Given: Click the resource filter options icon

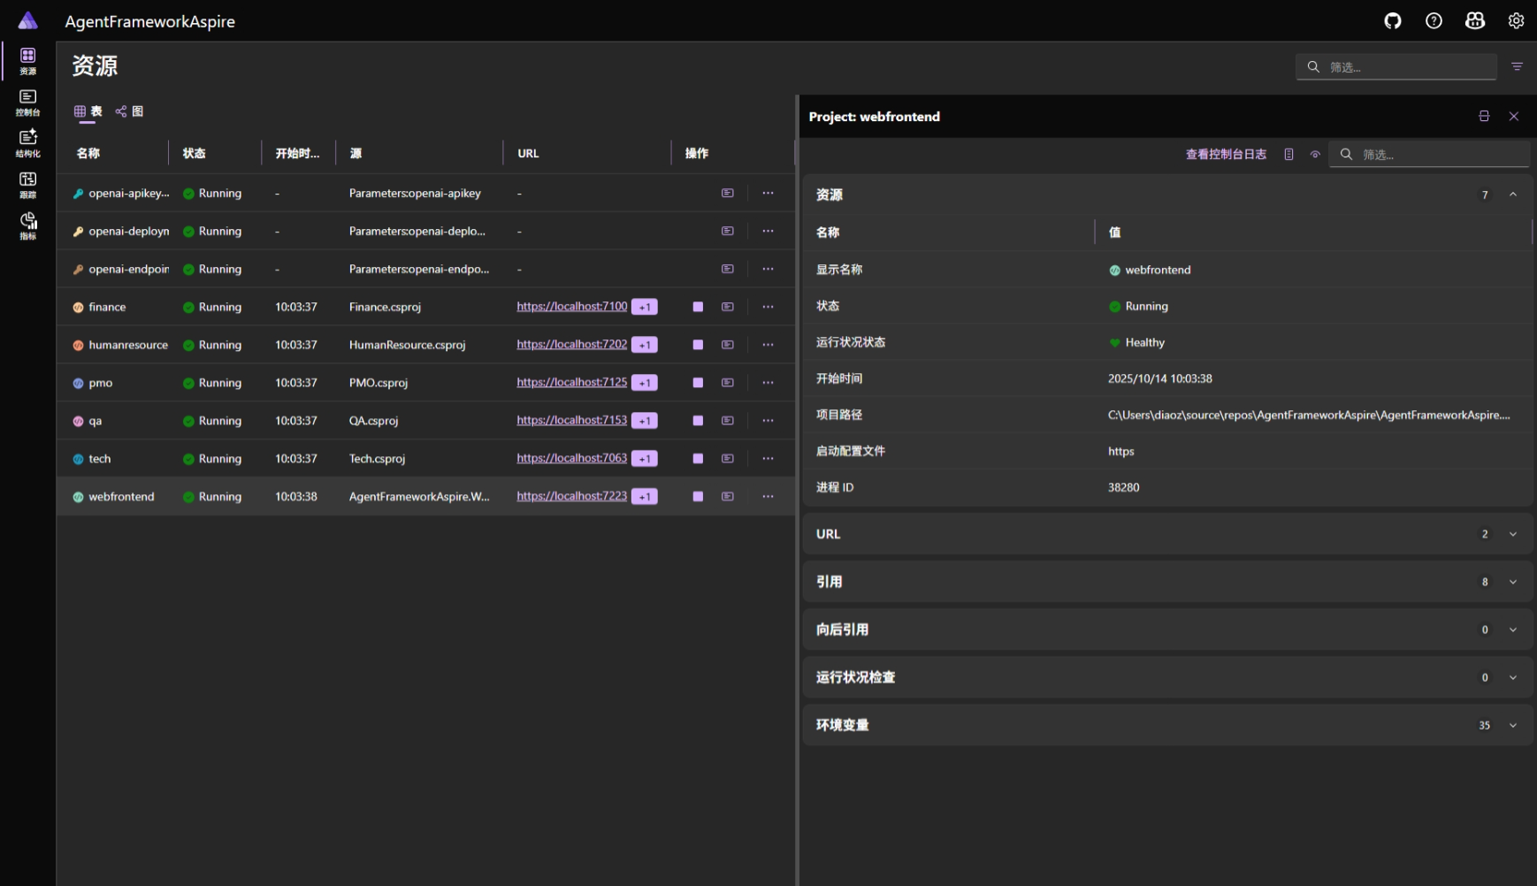Looking at the screenshot, I should pos(1517,66).
